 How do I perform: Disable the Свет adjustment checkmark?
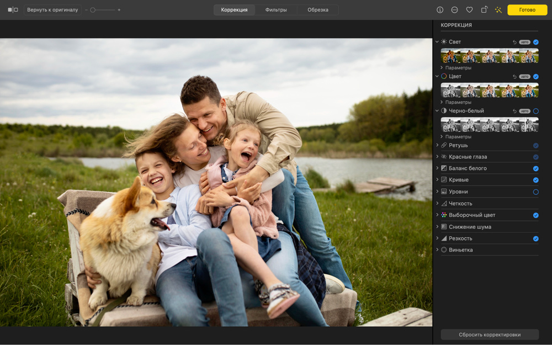tap(535, 42)
